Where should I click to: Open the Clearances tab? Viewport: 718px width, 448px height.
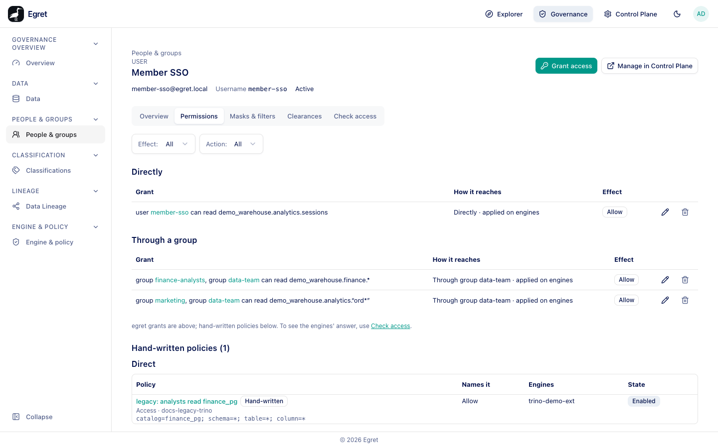point(305,116)
